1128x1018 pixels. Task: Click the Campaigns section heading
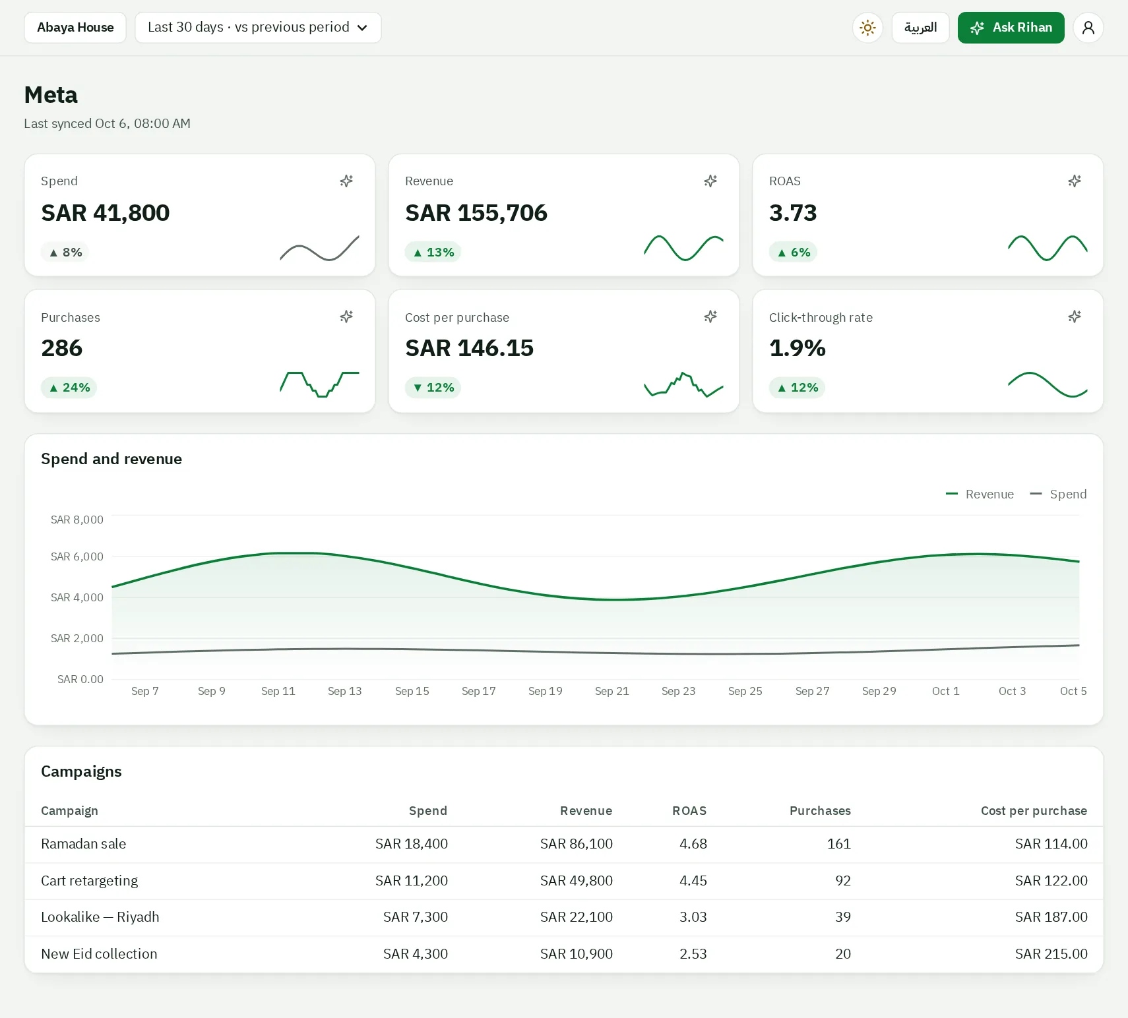[81, 771]
